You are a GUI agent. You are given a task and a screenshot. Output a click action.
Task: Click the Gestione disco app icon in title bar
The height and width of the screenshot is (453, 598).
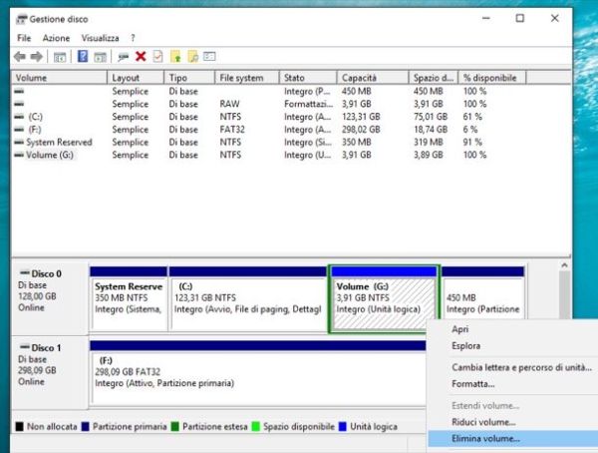pyautogui.click(x=20, y=19)
